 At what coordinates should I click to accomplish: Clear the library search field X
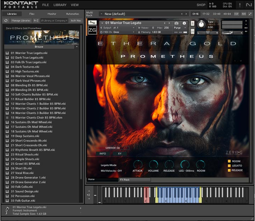click(66, 20)
